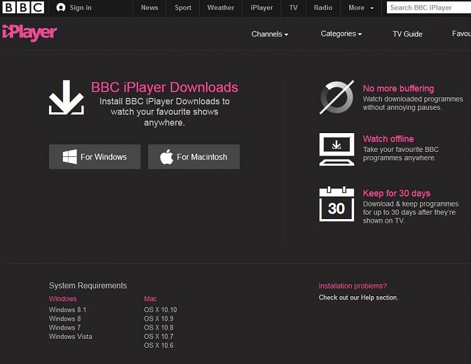This screenshot has height=364, width=471.
Task: Click Sign in text link
Action: tap(80, 8)
